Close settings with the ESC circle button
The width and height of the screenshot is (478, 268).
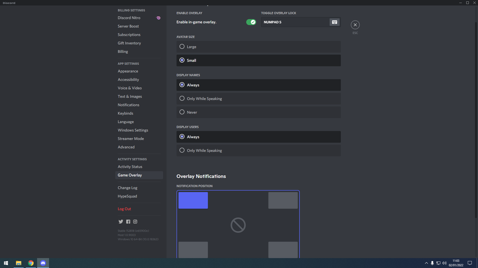tap(355, 25)
